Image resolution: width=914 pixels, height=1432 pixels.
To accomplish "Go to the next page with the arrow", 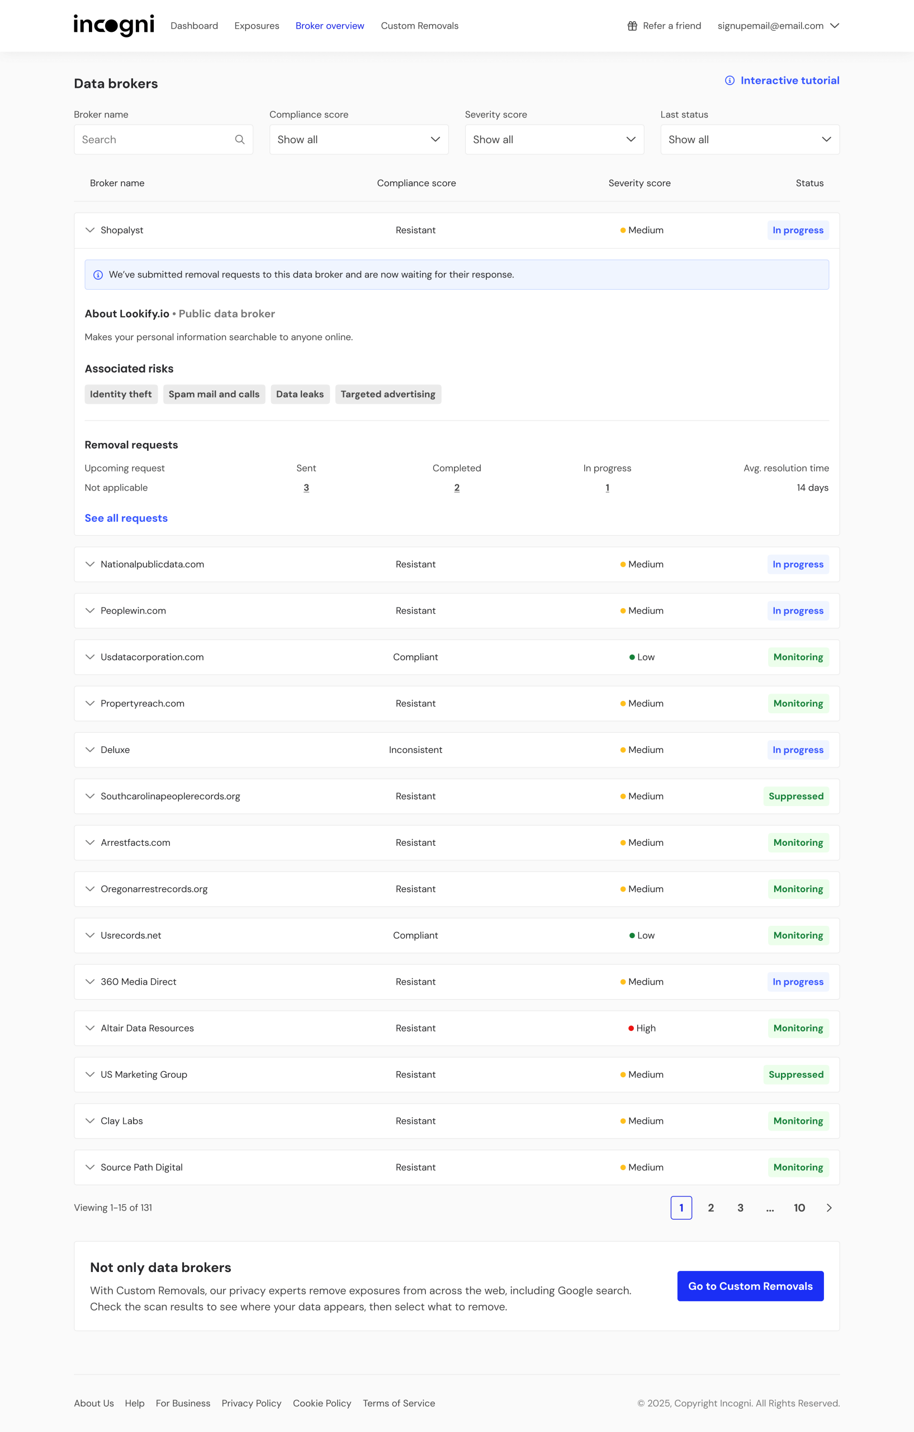I will coord(829,1208).
